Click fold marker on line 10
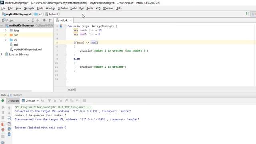Viewport: 256px width, 144px height. [66, 63]
